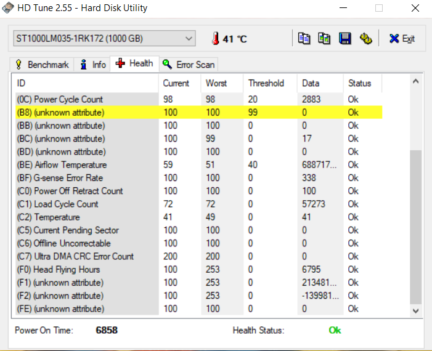The image size is (432, 351).
Task: Click the Current column header
Action: point(180,83)
